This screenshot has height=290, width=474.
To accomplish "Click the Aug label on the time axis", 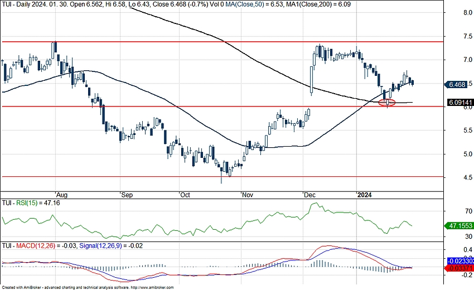I will [x=62, y=195].
